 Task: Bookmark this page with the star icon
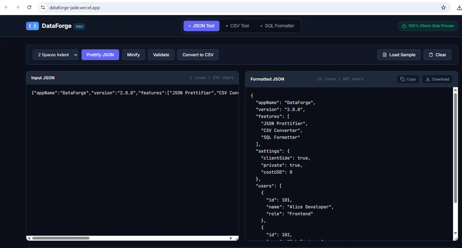point(443,8)
